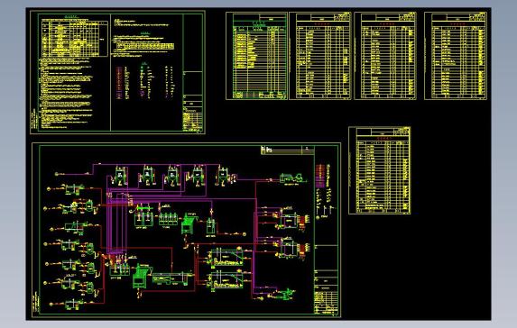
Task: Pick the equipment table sheet with green header
Action: (256, 56)
